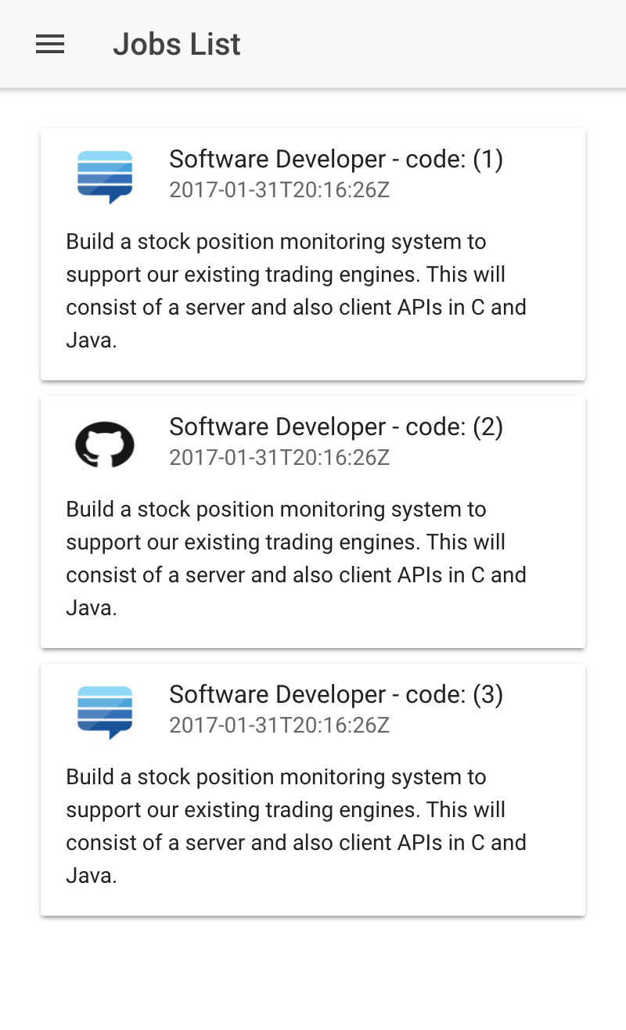The image size is (626, 1030).
Task: Click the Octocat icon in the second card
Action: tap(105, 442)
